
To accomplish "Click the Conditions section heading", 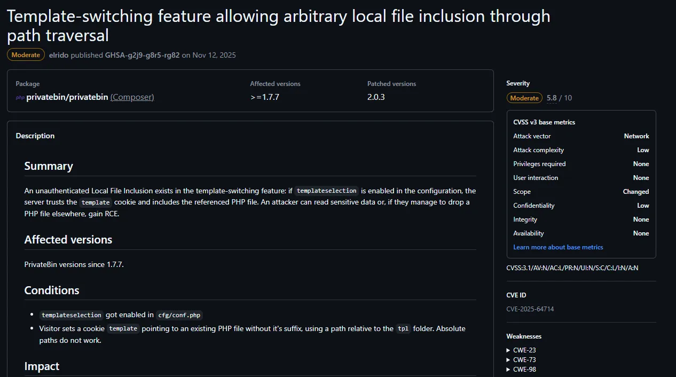I will 52,290.
